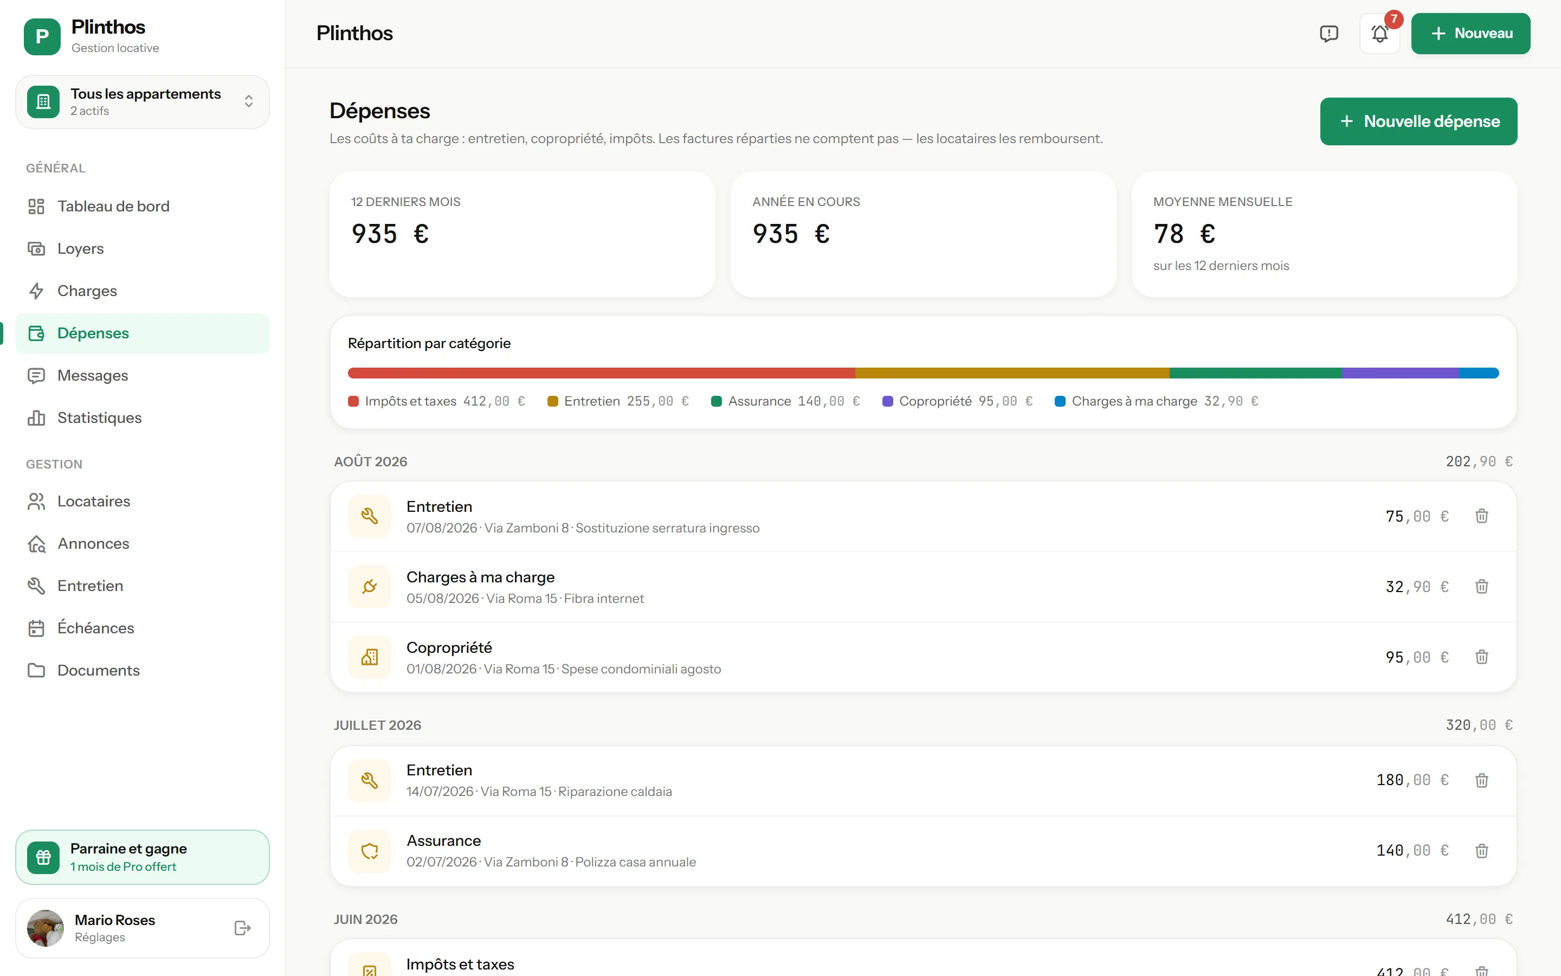This screenshot has width=1561, height=976.
Task: Click the Dépenses wallet icon
Action: click(36, 333)
